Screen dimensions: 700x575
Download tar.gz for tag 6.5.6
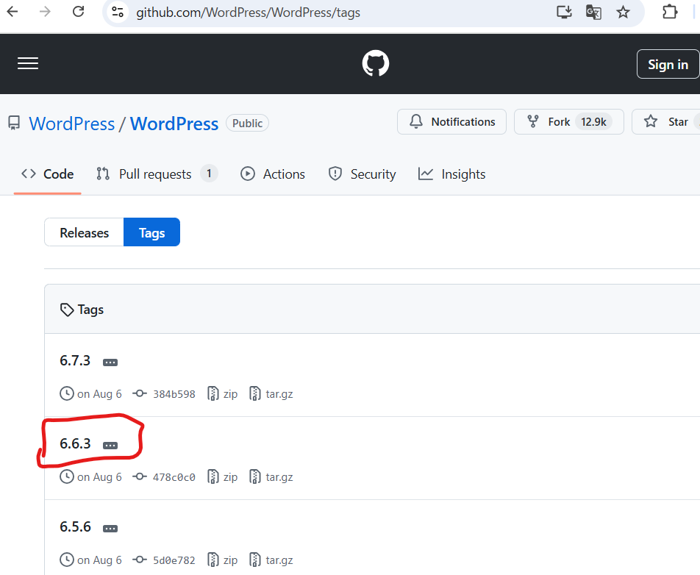[271, 560]
